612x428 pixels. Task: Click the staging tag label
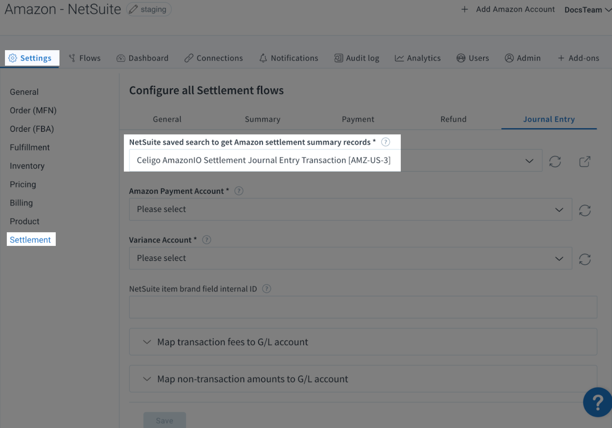click(x=153, y=9)
